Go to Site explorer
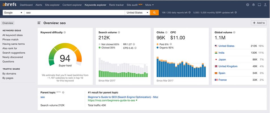 pyautogui.click(x=52, y=5)
